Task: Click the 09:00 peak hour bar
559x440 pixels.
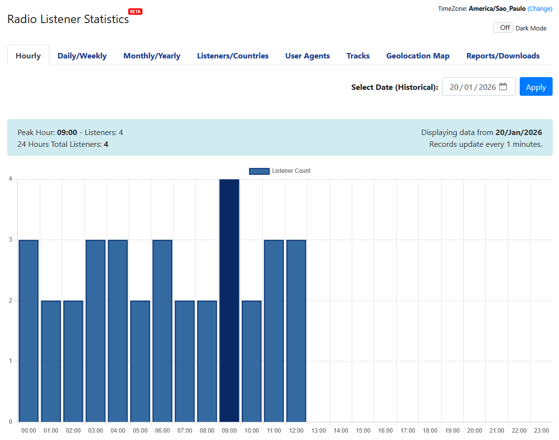Action: point(229,301)
